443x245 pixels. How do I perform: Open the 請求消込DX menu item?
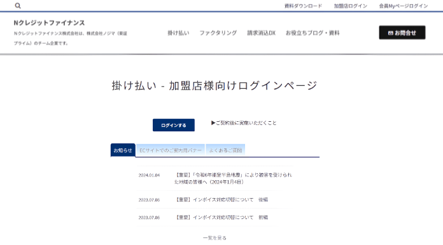tap(262, 33)
